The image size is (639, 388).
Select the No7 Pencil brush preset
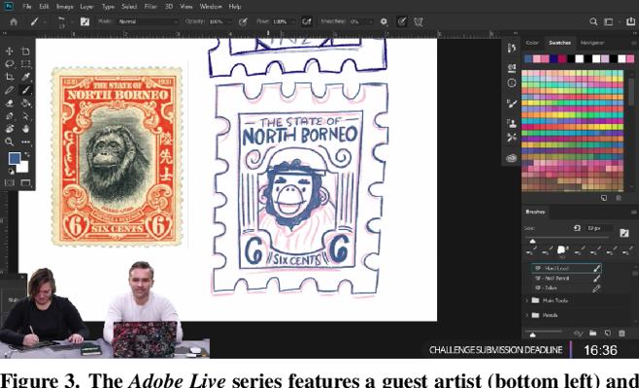(x=567, y=278)
